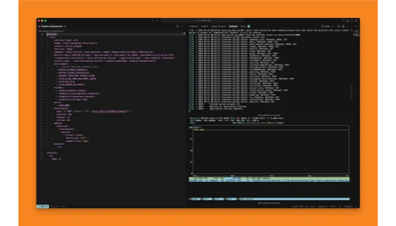The width and height of the screenshot is (396, 226).
Task: Select the Terminal panel tab
Action: click(x=233, y=26)
